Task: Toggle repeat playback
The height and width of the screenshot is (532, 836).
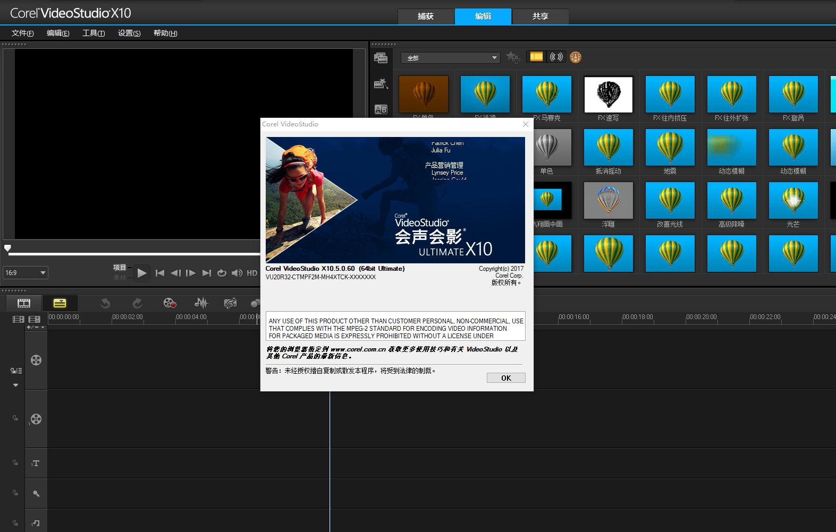Action: pyautogui.click(x=222, y=273)
